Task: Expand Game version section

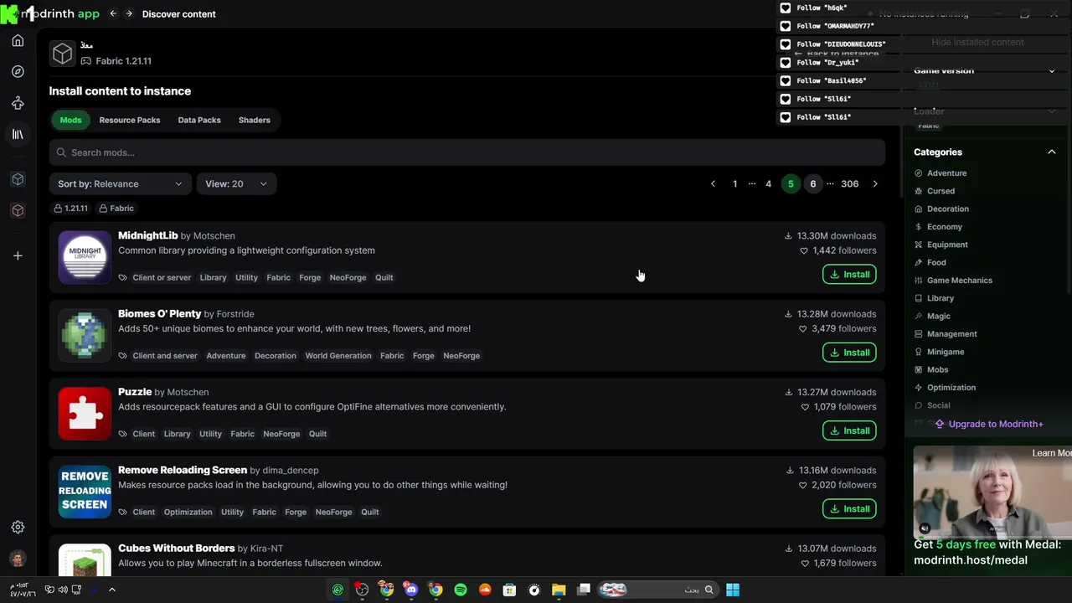Action: [1052, 71]
